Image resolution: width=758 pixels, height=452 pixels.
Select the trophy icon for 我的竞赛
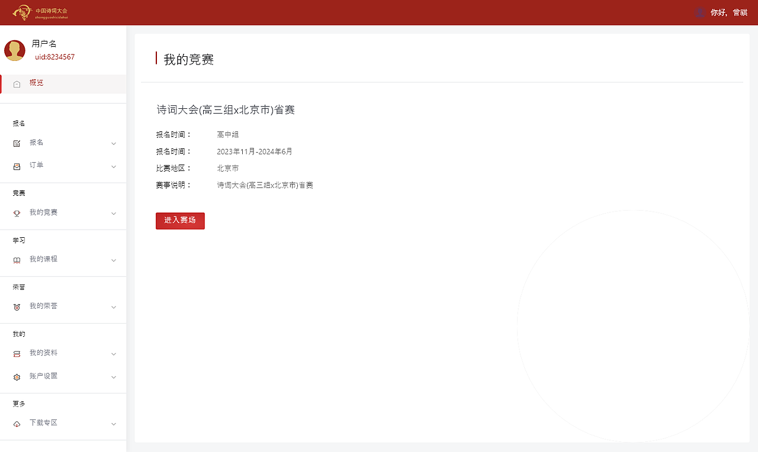tap(17, 212)
